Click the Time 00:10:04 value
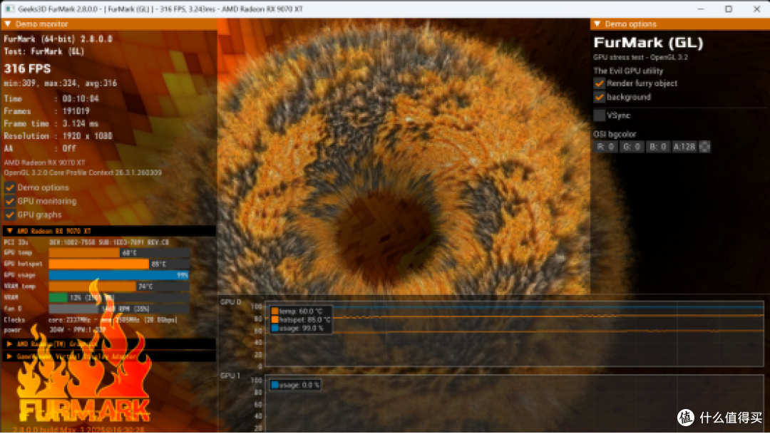Viewport: 770px width, 434px height. click(x=81, y=98)
